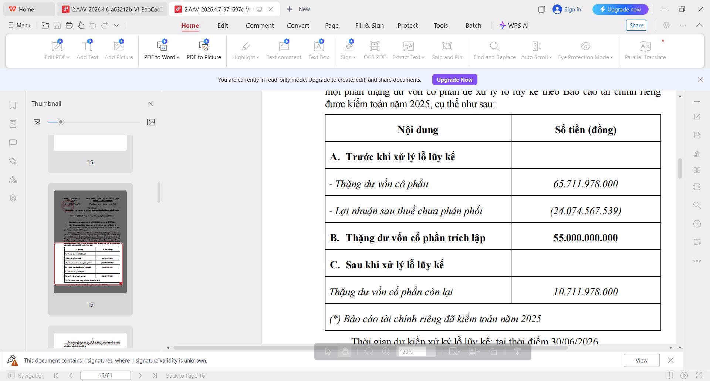This screenshot has height=381, width=710.
Task: Click View for signature details
Action: (641, 360)
